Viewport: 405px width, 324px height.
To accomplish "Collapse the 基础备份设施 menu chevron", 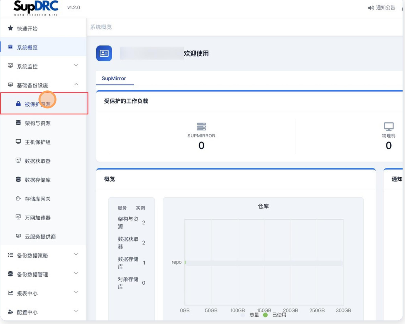I will click(76, 84).
